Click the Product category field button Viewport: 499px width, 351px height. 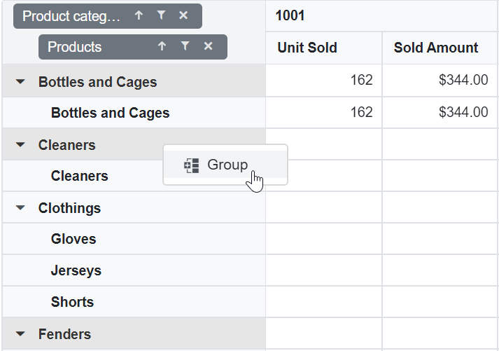(x=108, y=16)
